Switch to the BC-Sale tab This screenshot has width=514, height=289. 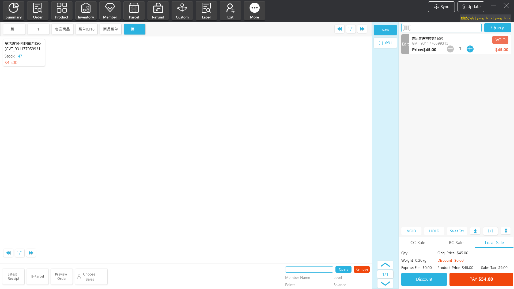[456, 243]
